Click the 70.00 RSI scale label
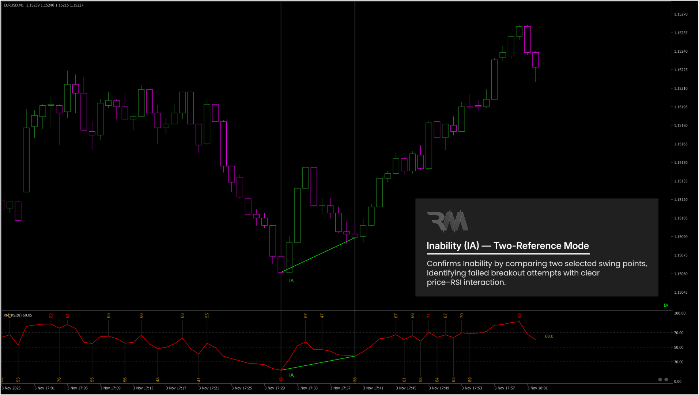This screenshot has width=699, height=395. click(x=679, y=333)
